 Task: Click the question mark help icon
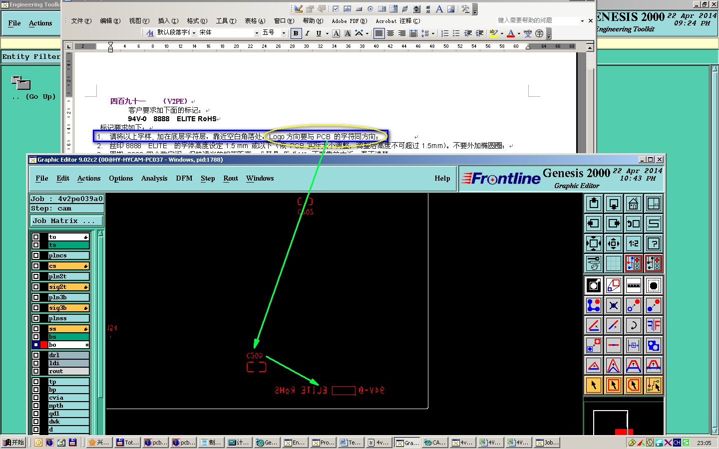click(654, 243)
